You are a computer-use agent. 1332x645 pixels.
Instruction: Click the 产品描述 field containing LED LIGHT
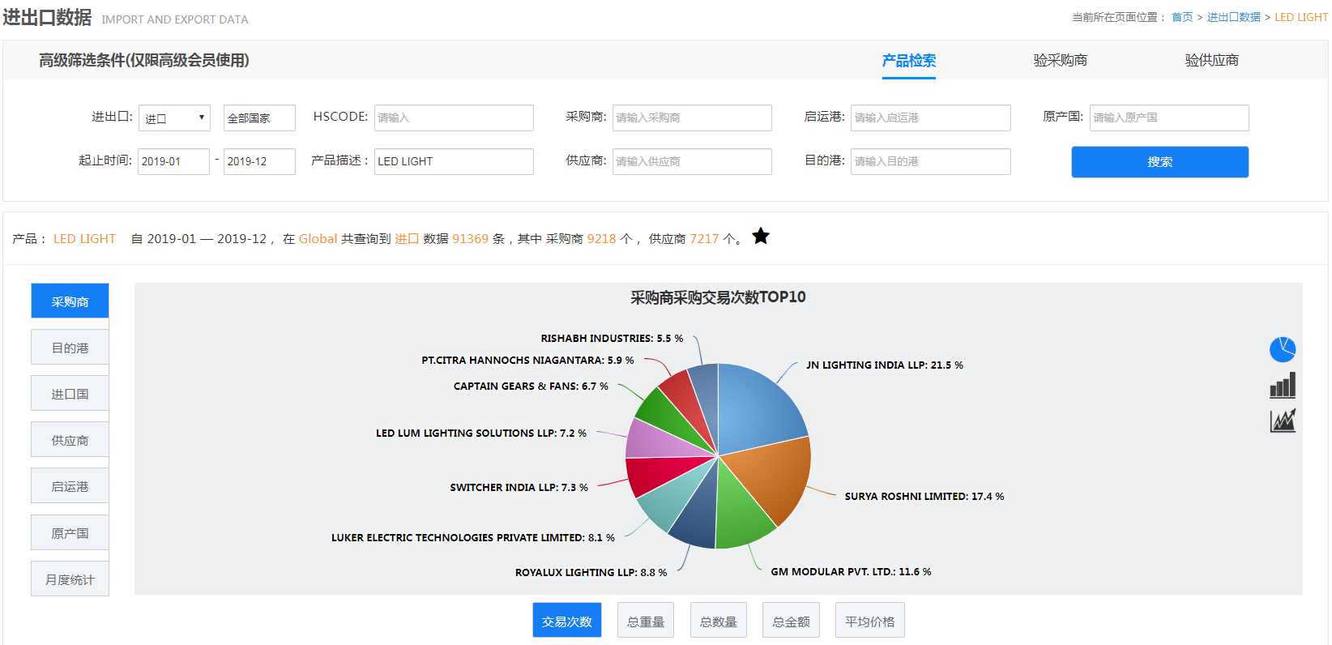pos(454,161)
